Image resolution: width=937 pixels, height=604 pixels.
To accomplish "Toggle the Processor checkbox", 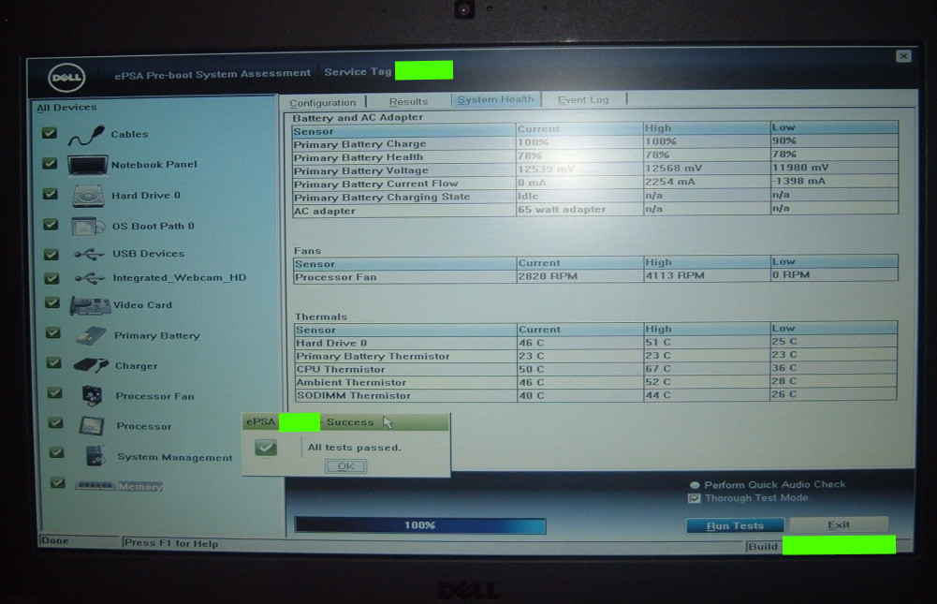I will pos(55,423).
